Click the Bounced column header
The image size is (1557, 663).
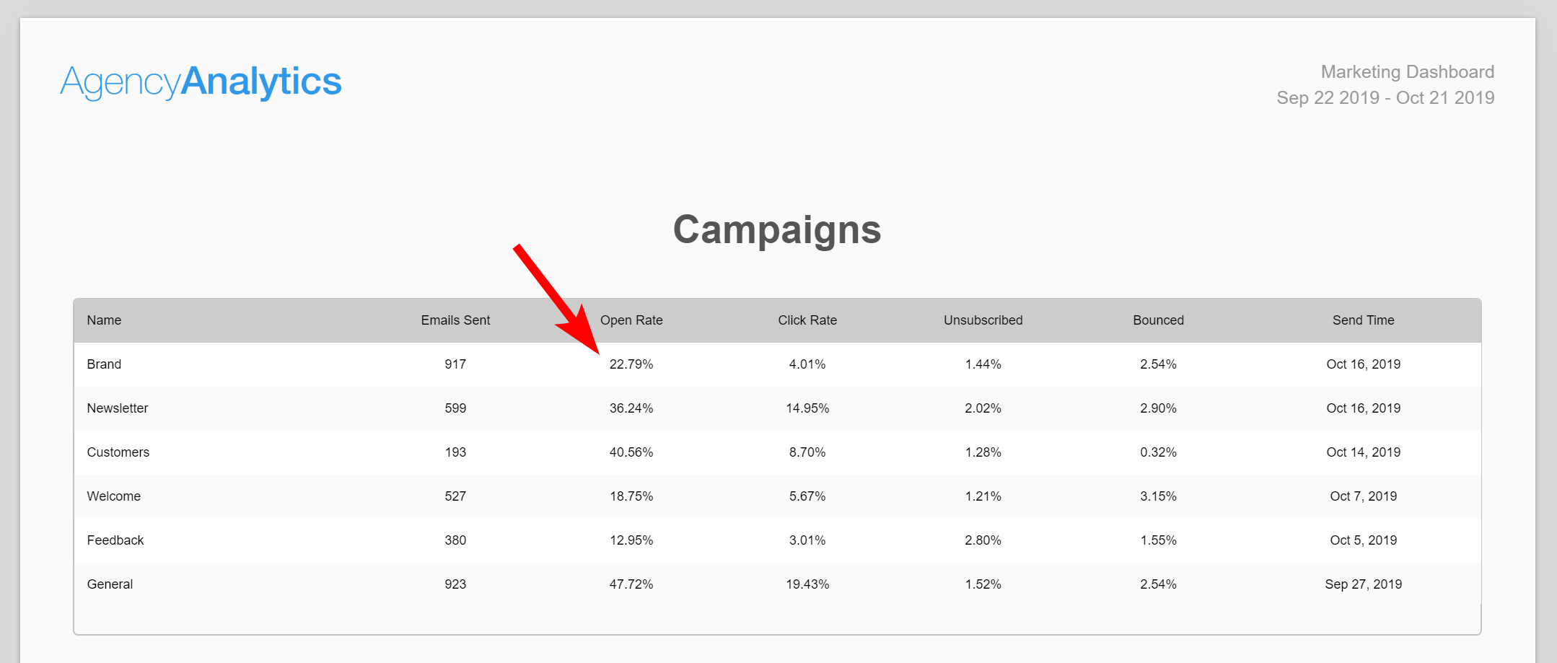[x=1158, y=320]
